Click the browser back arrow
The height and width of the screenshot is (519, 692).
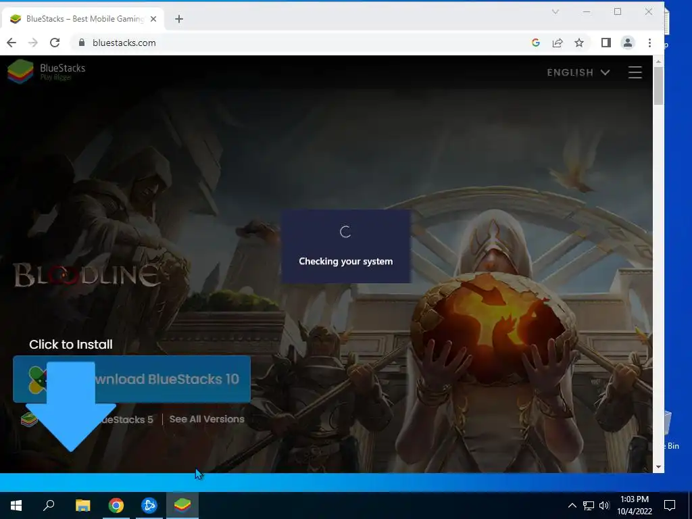click(x=11, y=43)
